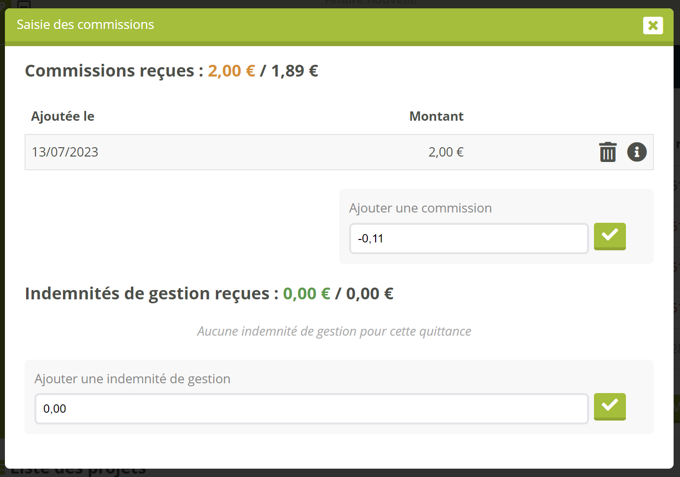Focus the commission amount field showing -0,11
This screenshot has height=477, width=680.
tap(469, 238)
